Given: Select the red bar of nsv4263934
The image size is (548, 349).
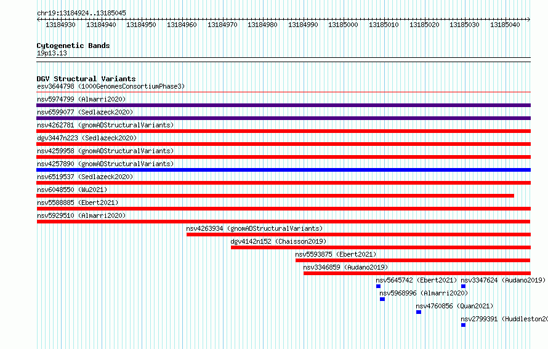Looking at the screenshot, I should (x=358, y=235).
